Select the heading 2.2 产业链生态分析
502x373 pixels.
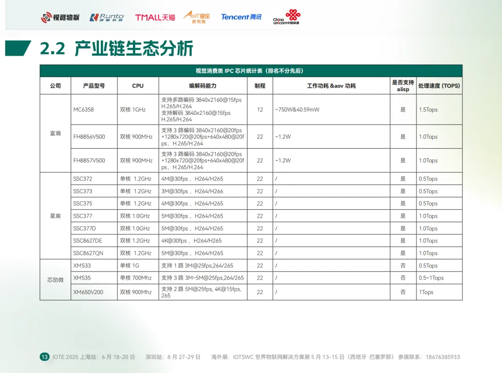point(117,48)
